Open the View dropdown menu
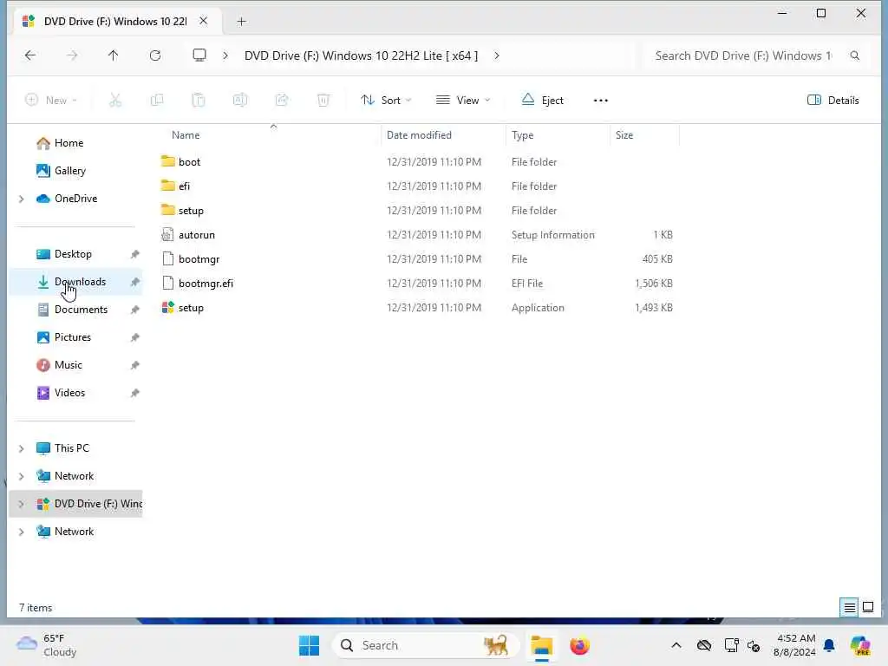Screen dimensions: 888x666 tap(463, 101)
